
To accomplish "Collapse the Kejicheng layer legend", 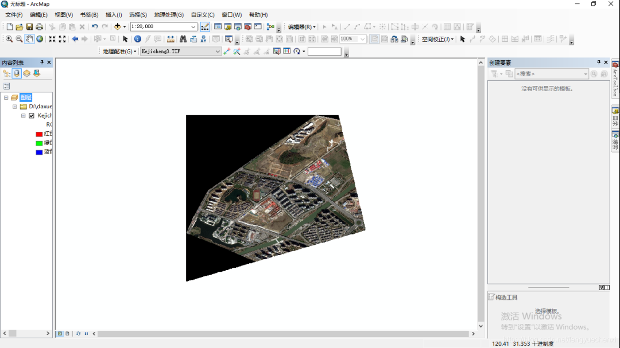I will coord(24,116).
